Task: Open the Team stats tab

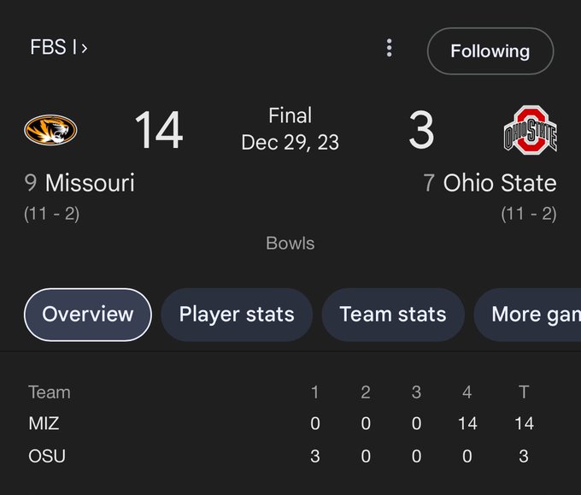Action: pyautogui.click(x=393, y=315)
